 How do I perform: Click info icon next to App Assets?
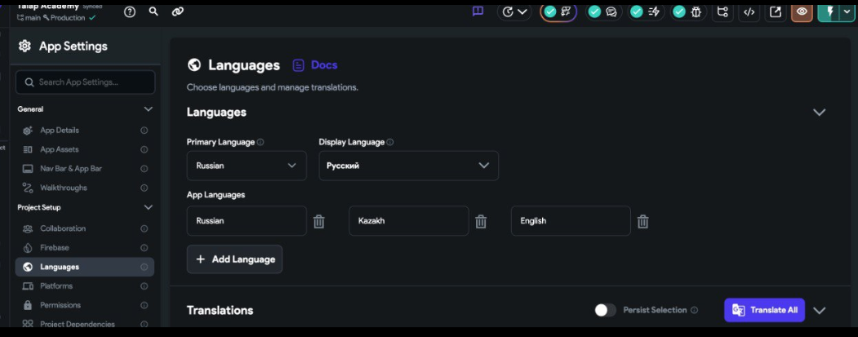click(x=144, y=149)
